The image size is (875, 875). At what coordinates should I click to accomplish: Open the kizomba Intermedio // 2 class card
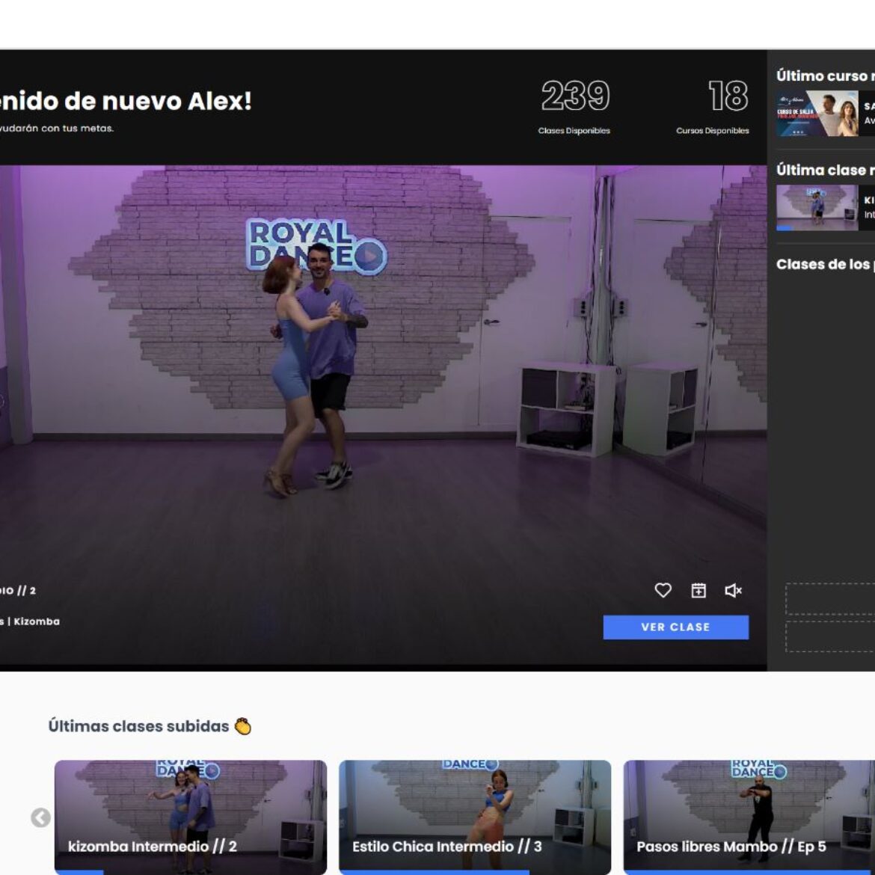click(x=191, y=817)
